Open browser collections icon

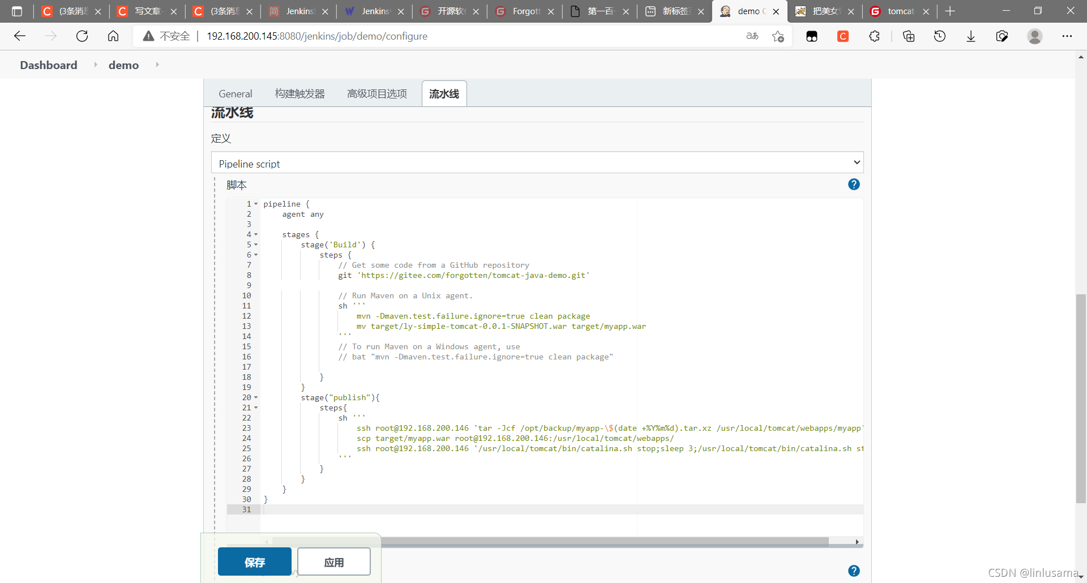(x=909, y=36)
